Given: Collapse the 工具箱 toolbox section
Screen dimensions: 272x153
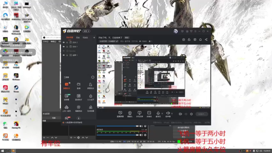Looking at the screenshot, I should (93, 77).
